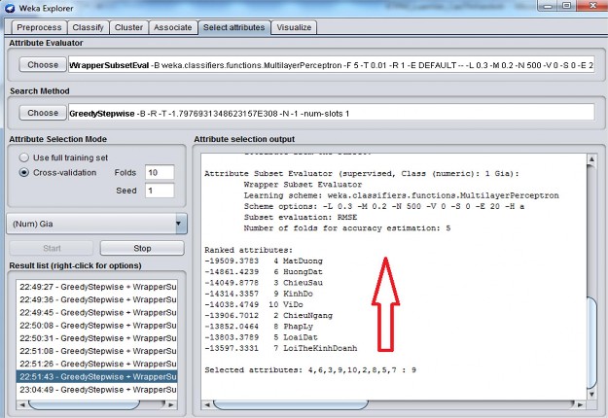Click Choose button for Search Method
Screen dimensions: 608x418
(42, 113)
